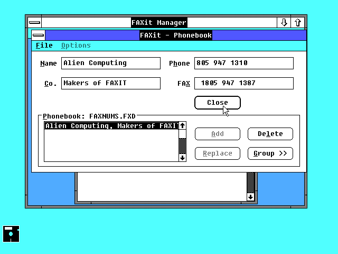This screenshot has height=254, width=338.
Task: Click the Co. field containing Makers of FAXIT
Action: (111, 83)
